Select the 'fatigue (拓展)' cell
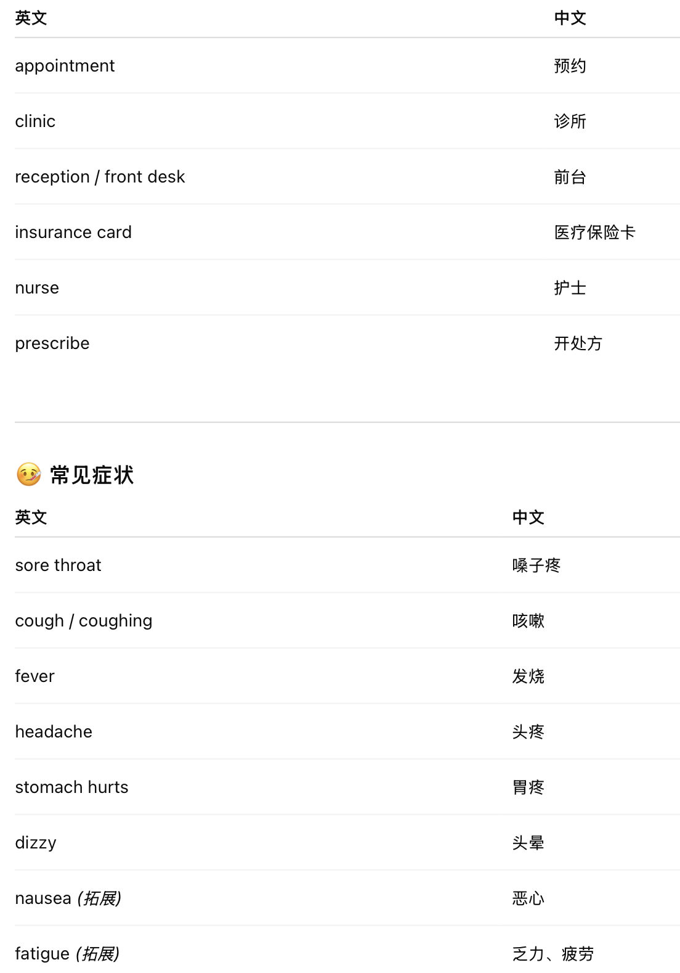 67,954
